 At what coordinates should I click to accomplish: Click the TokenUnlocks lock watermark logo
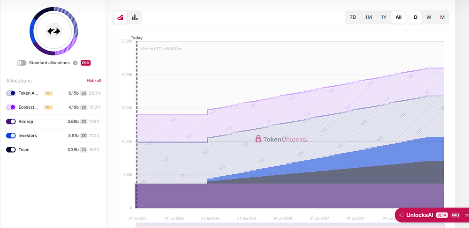[258, 139]
